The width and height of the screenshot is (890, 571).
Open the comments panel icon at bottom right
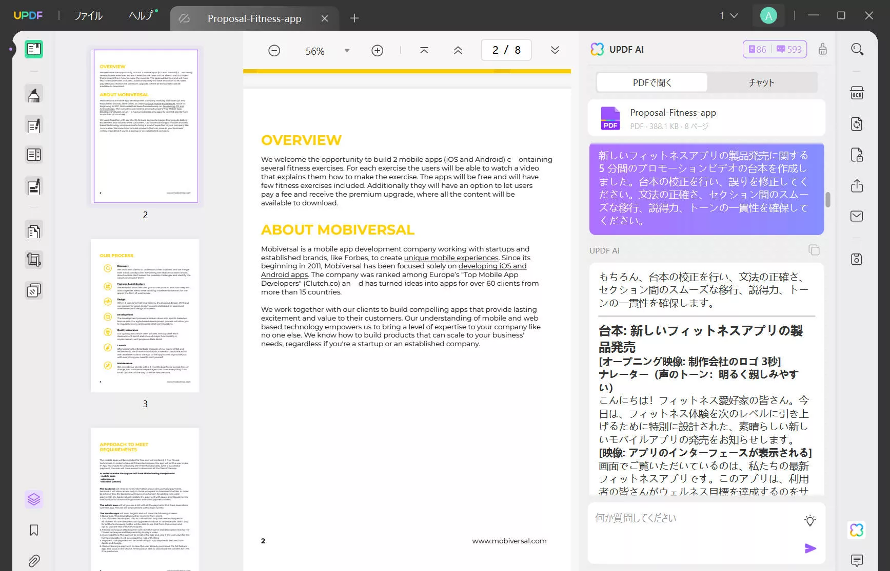tap(857, 560)
